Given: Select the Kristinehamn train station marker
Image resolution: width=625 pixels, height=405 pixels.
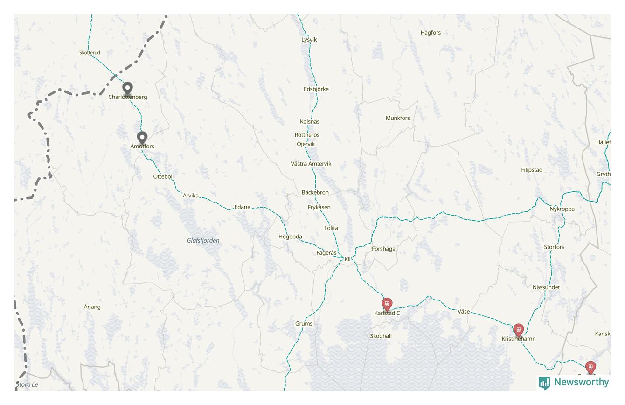Looking at the screenshot, I should [x=518, y=330].
